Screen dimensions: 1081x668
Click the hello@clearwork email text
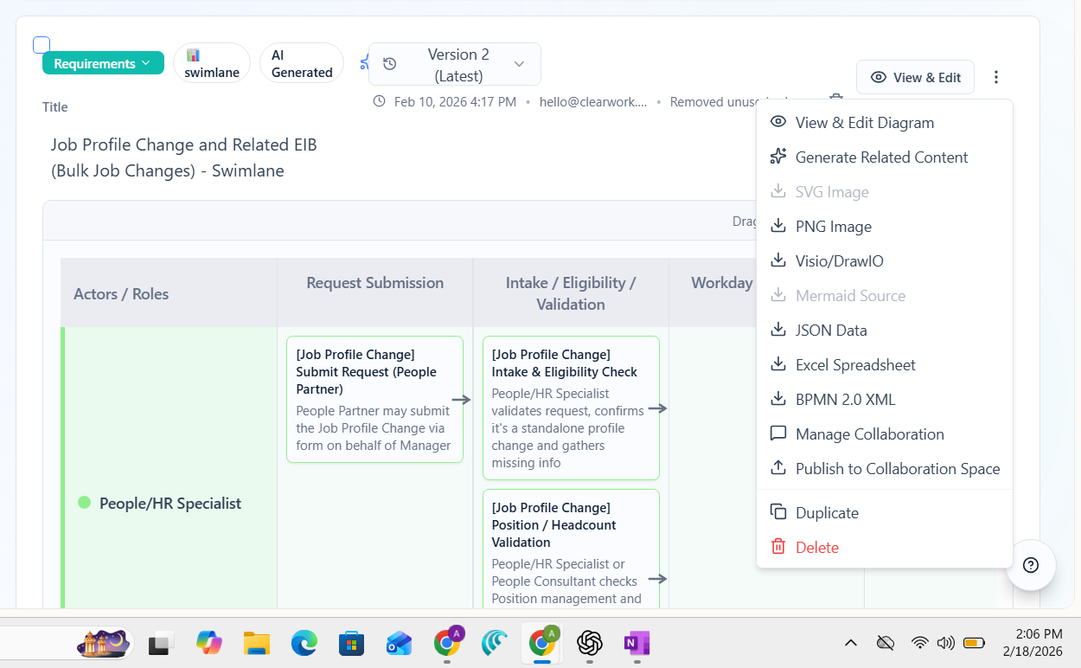tap(592, 101)
